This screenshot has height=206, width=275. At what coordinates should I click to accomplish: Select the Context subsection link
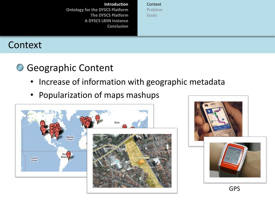point(154,4)
